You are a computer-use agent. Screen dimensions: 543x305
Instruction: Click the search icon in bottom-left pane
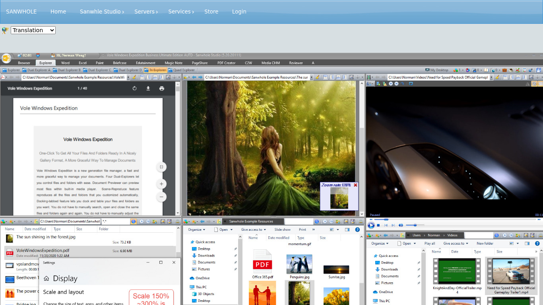134,221
